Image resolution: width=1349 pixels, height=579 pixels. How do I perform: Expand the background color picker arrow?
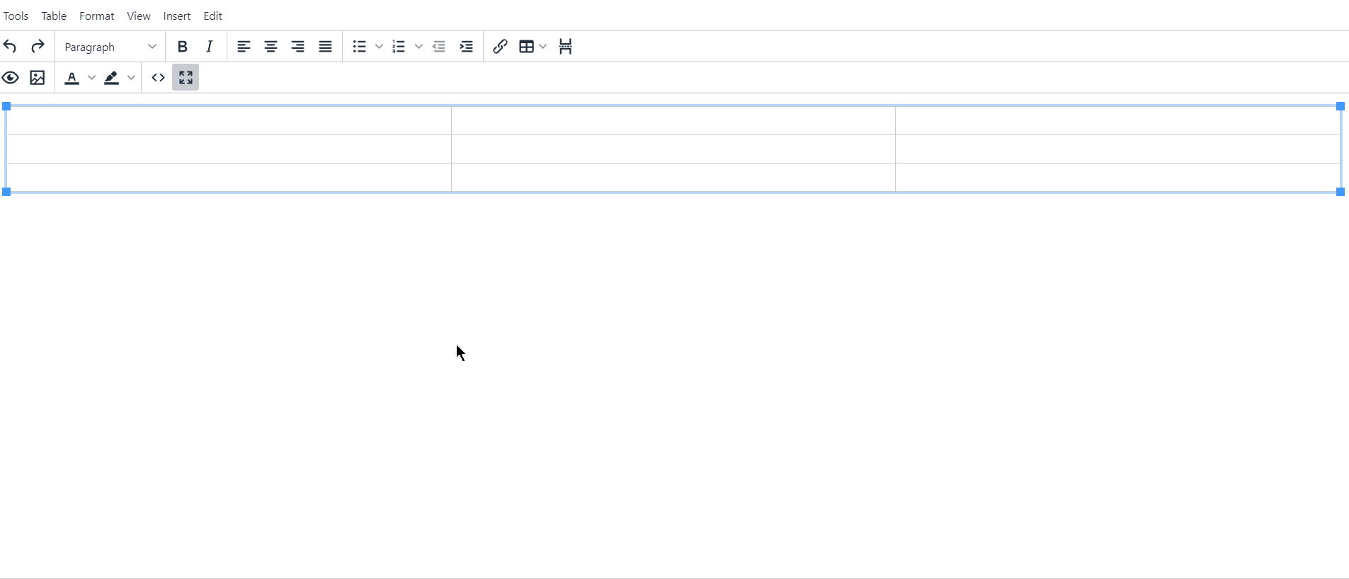coord(131,78)
